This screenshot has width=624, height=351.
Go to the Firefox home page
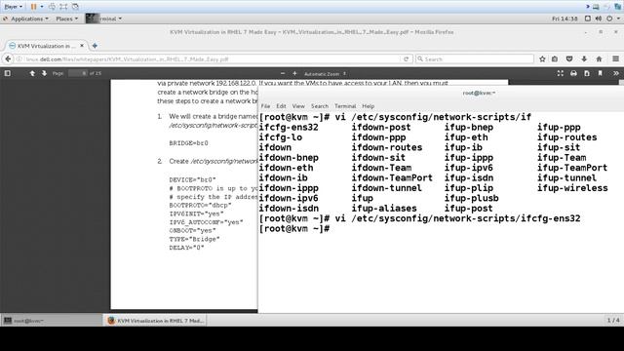(x=599, y=58)
